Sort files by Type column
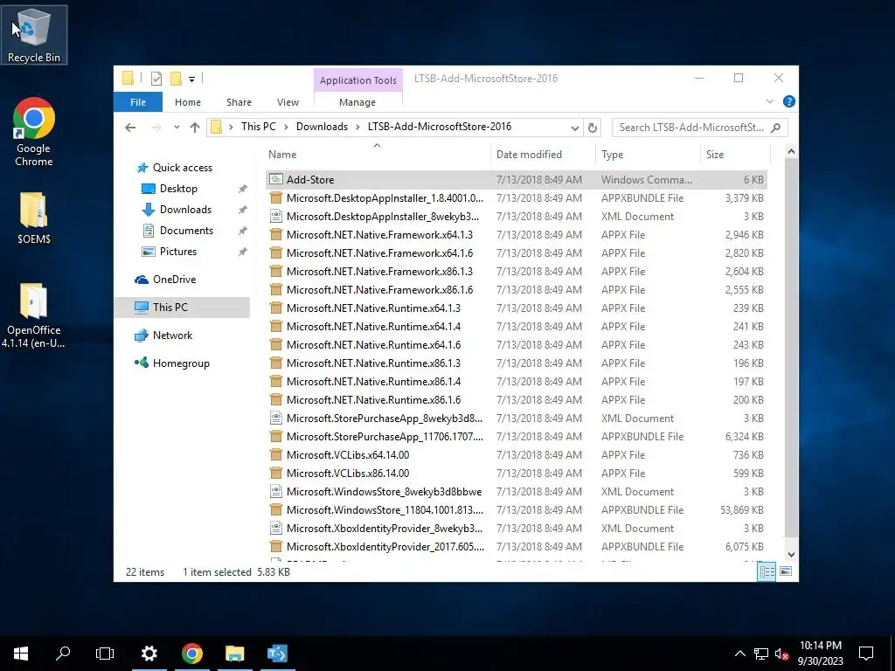Screen dimensions: 895x671 (648, 154)
